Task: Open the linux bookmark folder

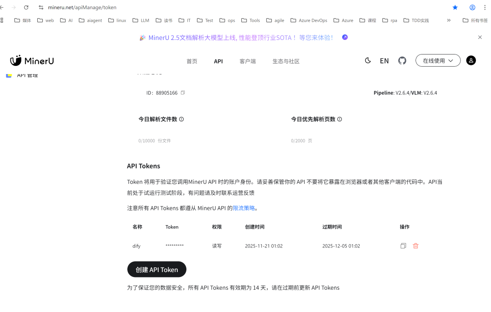Action: [117, 20]
